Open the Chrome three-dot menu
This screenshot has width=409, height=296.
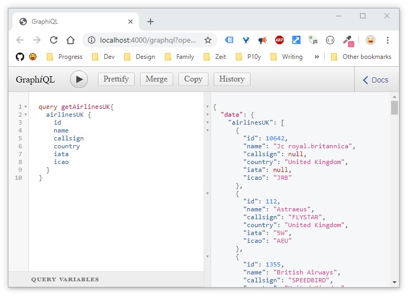387,40
